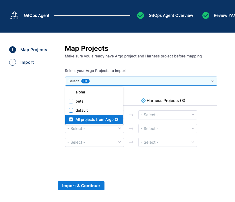Check the alpha project checkbox
This screenshot has width=235, height=202.
[x=71, y=92]
